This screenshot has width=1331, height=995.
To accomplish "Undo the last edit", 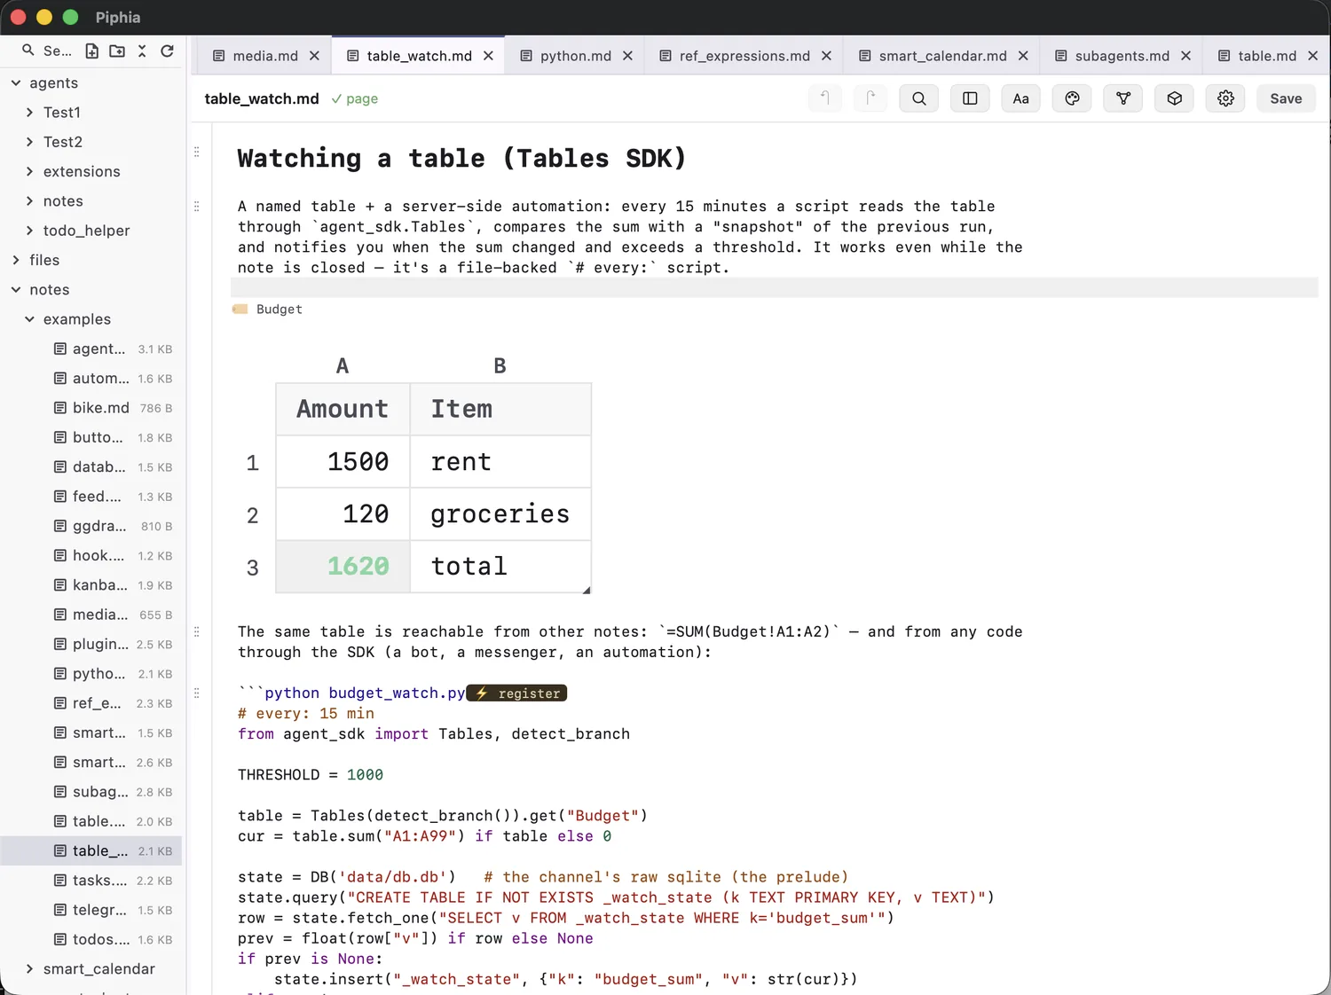I will click(824, 98).
